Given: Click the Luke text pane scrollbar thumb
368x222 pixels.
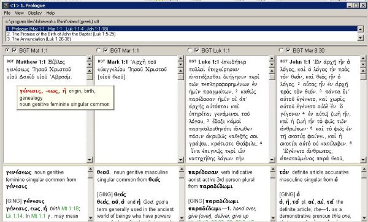Looking at the screenshot, I should pyautogui.click(x=272, y=76).
